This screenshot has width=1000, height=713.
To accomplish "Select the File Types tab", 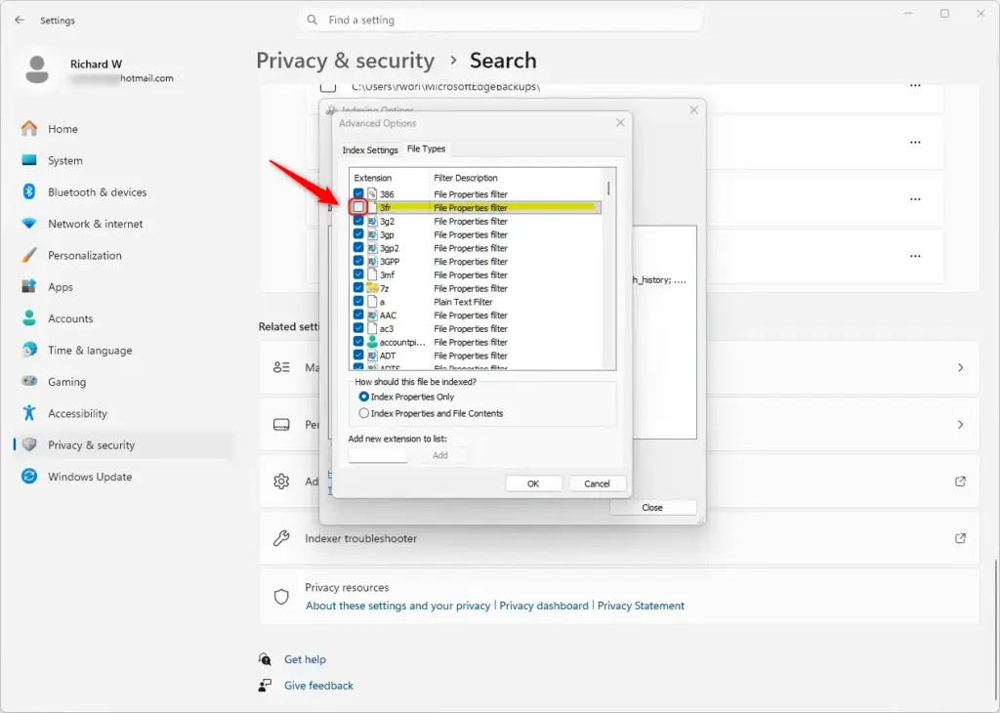I will click(x=426, y=148).
